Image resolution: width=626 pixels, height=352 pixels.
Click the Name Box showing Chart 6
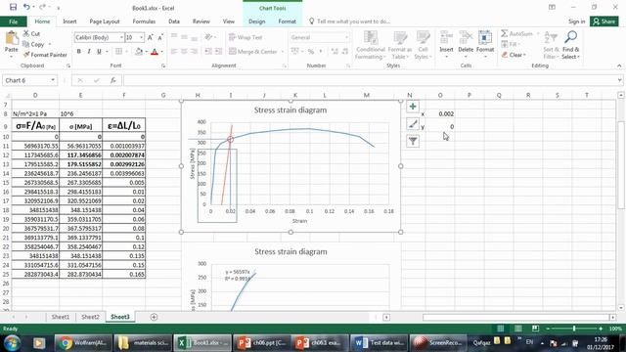point(30,80)
